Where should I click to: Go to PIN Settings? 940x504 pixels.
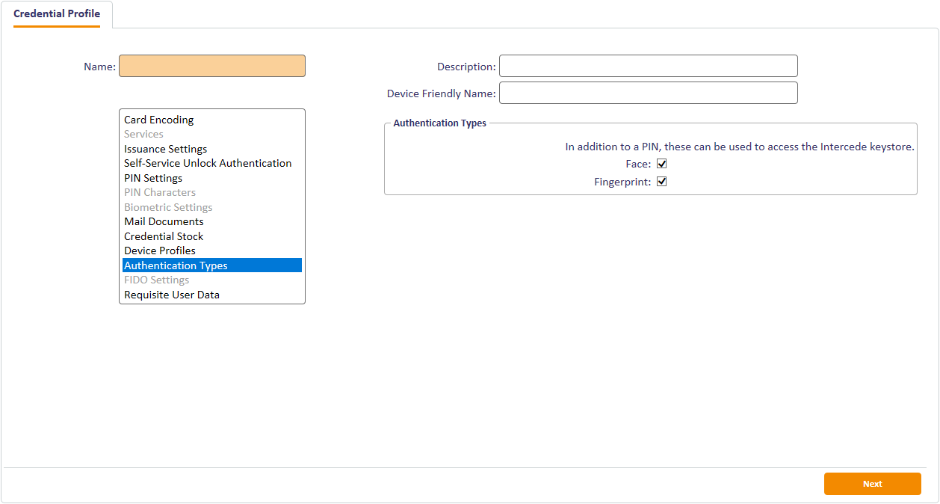[153, 178]
